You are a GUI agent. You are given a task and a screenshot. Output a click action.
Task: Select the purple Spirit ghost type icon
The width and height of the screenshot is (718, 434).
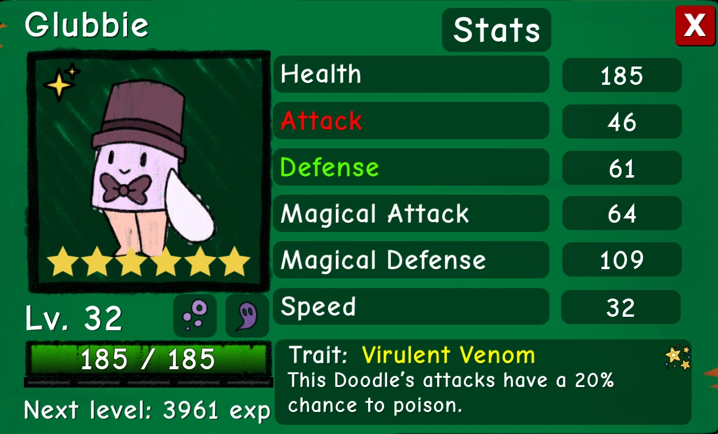[247, 316]
